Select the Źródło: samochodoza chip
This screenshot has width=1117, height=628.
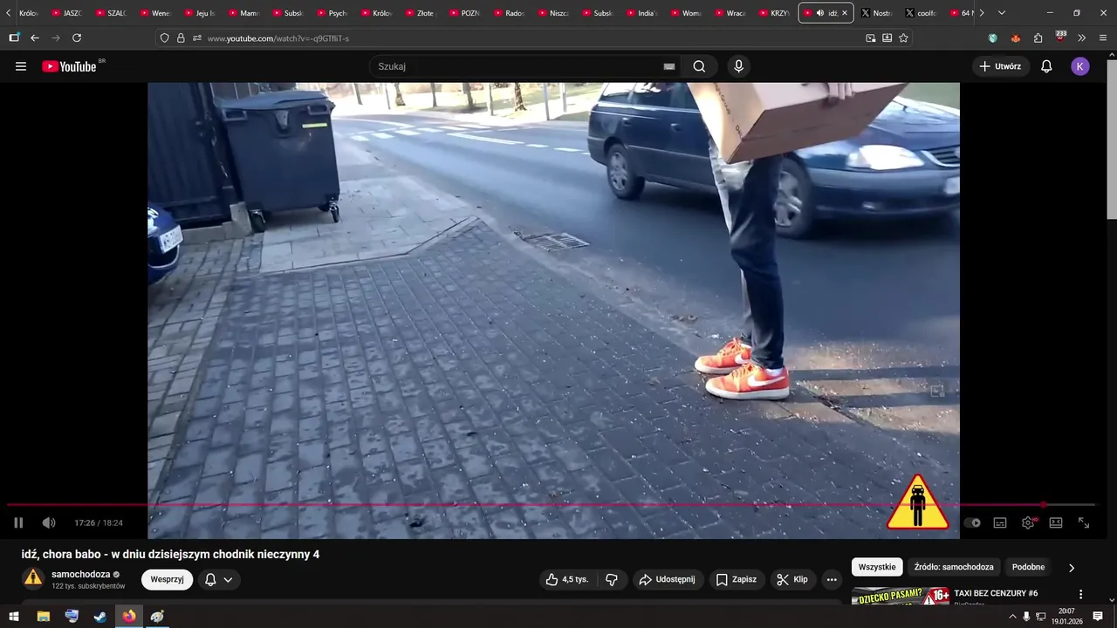[954, 567]
